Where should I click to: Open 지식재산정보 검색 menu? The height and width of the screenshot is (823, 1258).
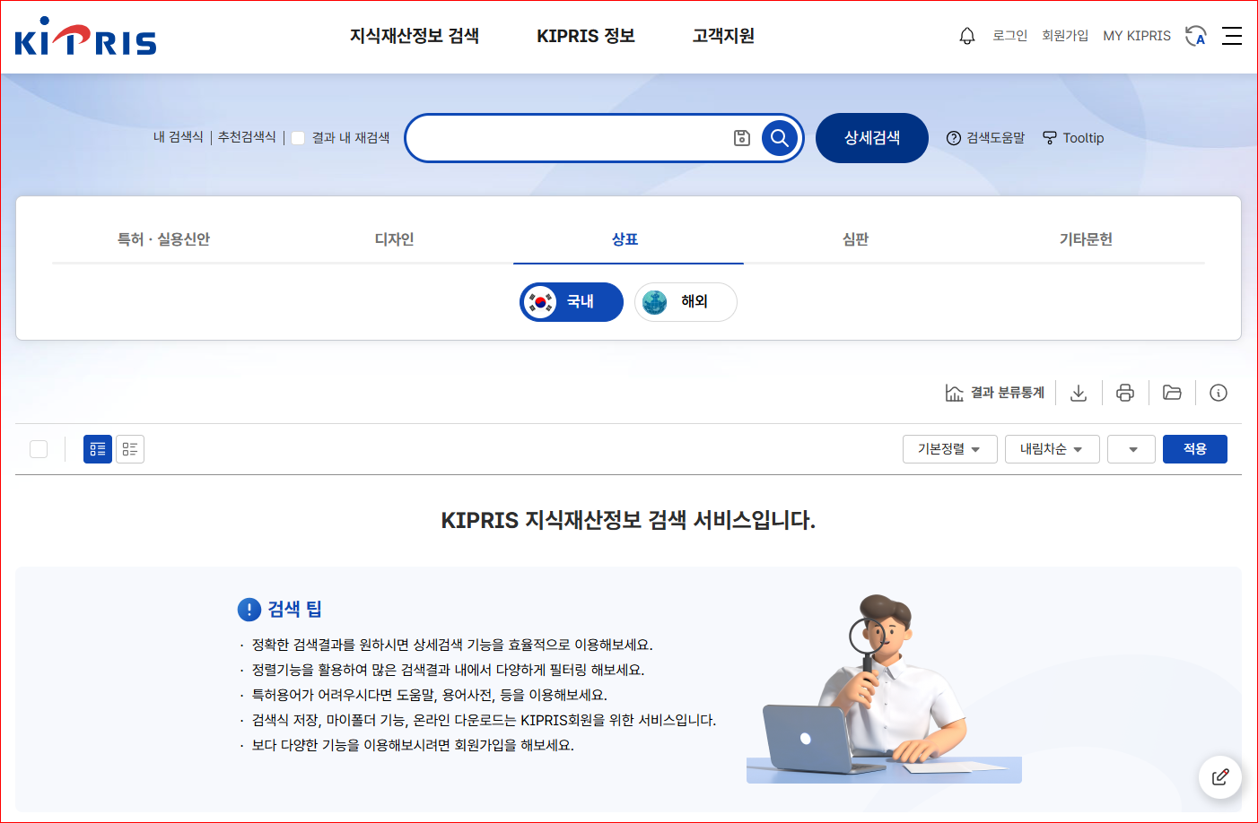(415, 36)
